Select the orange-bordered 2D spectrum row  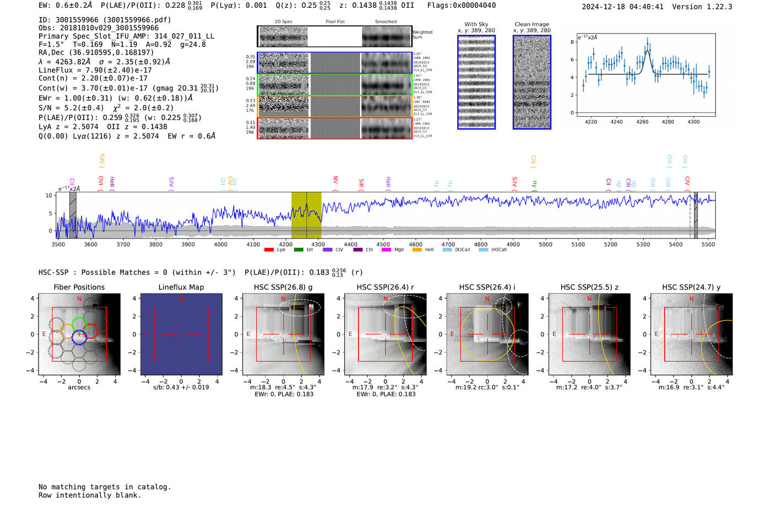pyautogui.click(x=334, y=106)
